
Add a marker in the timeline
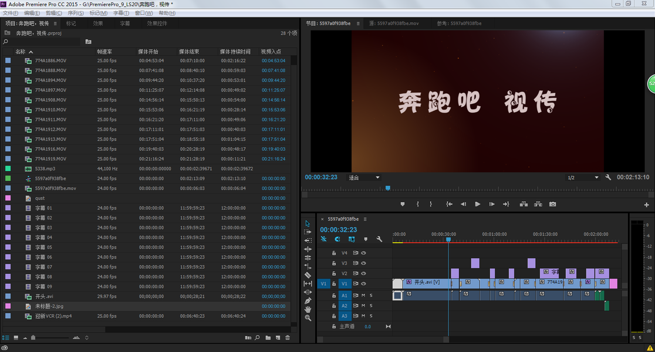click(366, 239)
